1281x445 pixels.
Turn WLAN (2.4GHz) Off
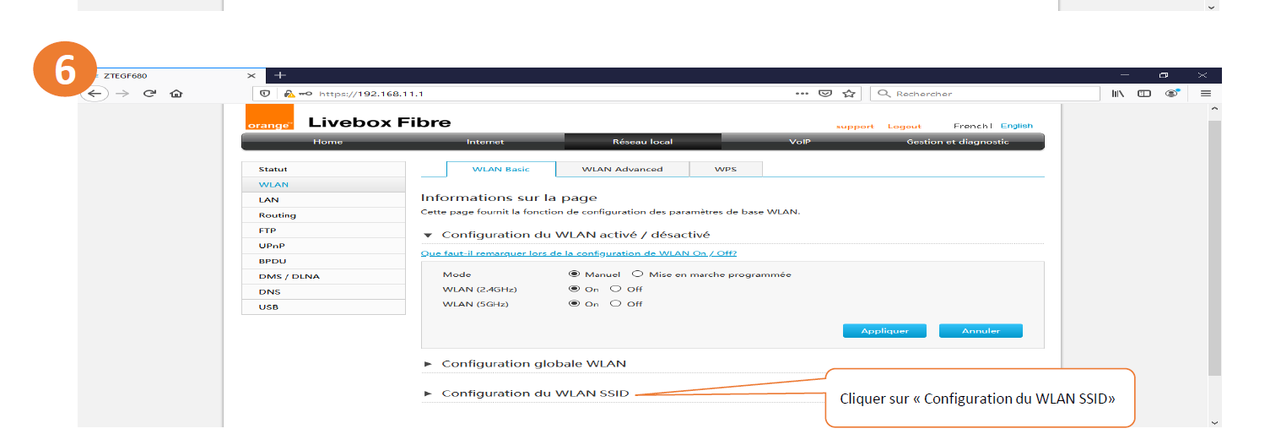coord(616,289)
